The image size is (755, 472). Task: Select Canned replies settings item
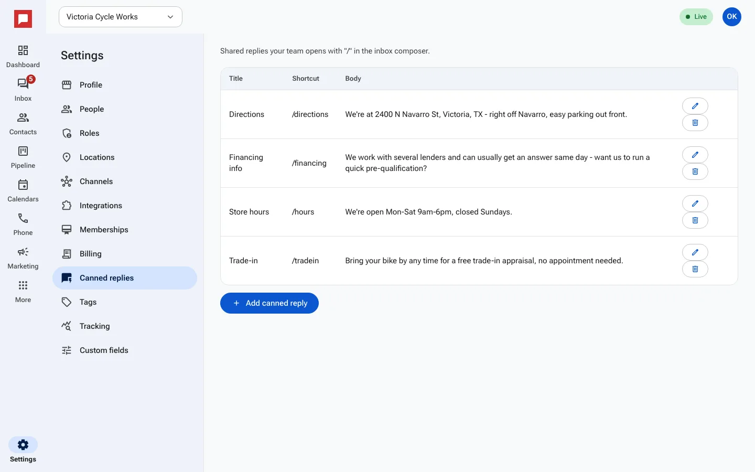coord(125,278)
